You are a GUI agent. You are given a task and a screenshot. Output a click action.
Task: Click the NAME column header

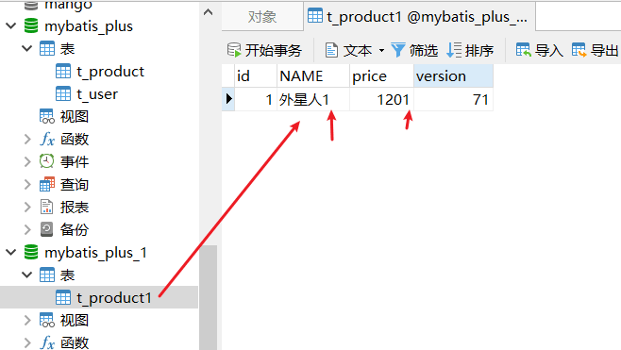click(x=313, y=75)
